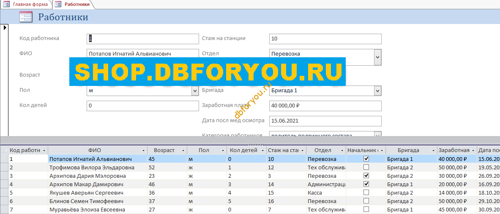Focus the Код работника input field
500x214 pixels.
(x=142, y=39)
